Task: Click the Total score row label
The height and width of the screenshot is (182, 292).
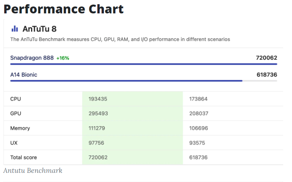Action: pyautogui.click(x=23, y=158)
